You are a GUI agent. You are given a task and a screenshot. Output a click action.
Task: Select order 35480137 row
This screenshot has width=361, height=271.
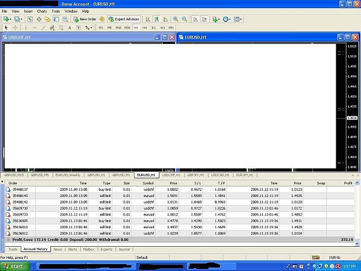[180, 190]
